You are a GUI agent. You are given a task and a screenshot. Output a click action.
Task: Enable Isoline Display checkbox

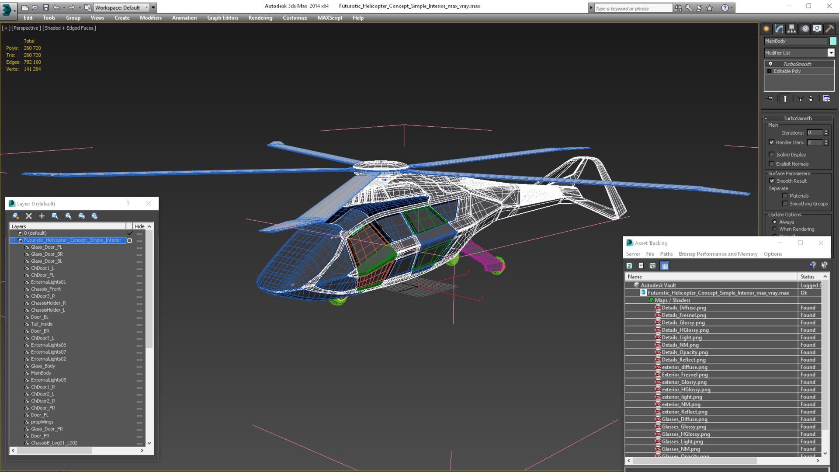pyautogui.click(x=772, y=155)
